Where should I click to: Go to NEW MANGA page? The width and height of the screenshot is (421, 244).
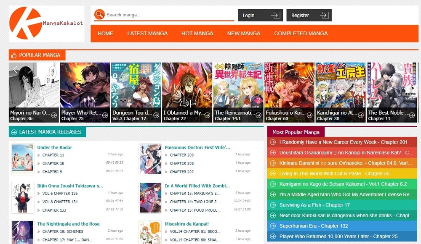[x=244, y=34]
